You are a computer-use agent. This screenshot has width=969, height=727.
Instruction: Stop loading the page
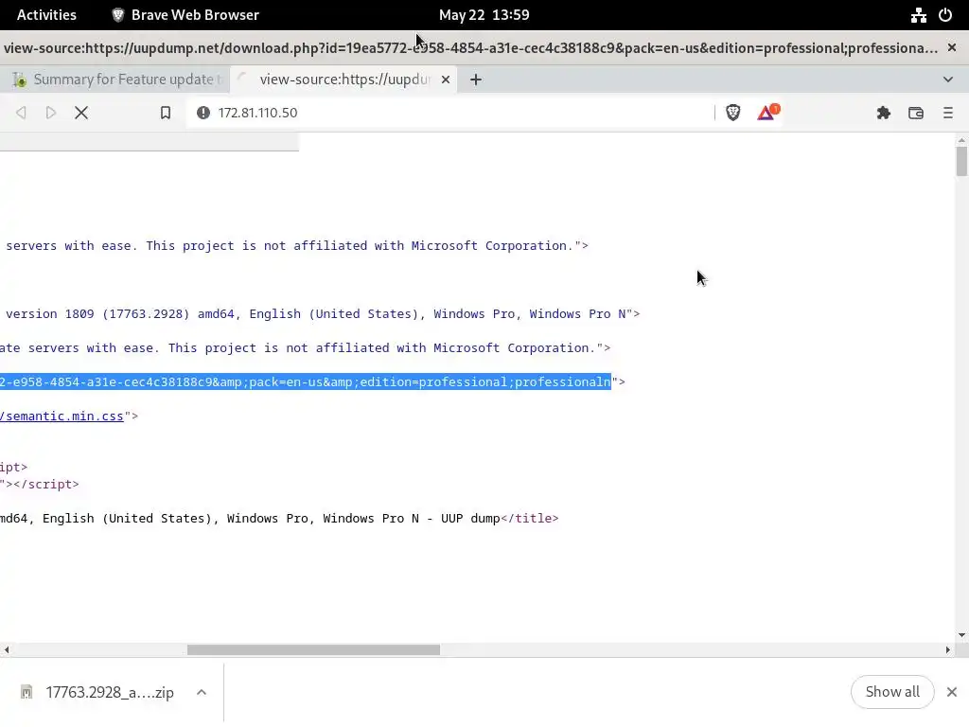pyautogui.click(x=81, y=113)
